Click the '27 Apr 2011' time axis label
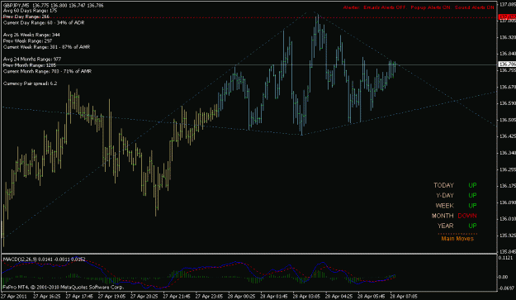Screen dimensions: 516x300 [x=14, y=297]
